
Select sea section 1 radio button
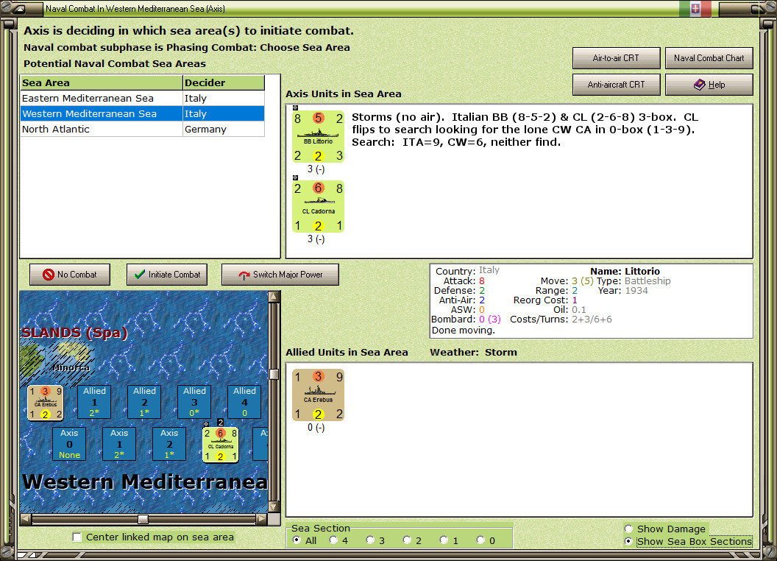(x=444, y=540)
